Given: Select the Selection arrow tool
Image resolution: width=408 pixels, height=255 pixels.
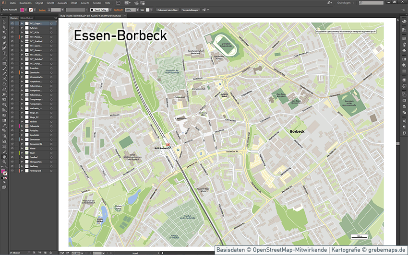Looking at the screenshot, I should click(4, 23).
